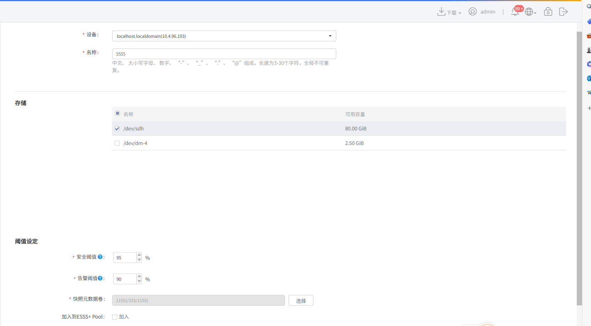The width and height of the screenshot is (591, 326).
Task: Click the help icon beside 告警阈值
Action: 100,278
